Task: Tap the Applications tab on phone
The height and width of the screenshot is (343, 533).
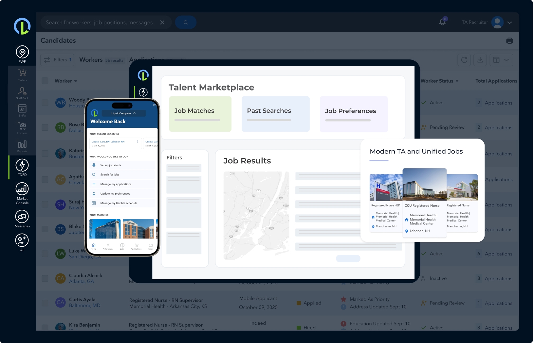Action: 136,246
